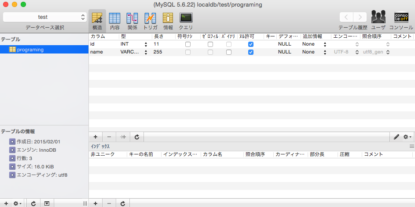Screen dimensions: 415x207
Task: Click the pencil edit icon
Action: [x=396, y=137]
